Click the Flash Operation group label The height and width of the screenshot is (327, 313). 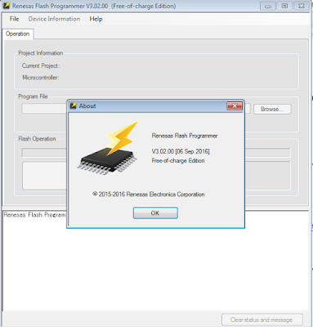[37, 139]
